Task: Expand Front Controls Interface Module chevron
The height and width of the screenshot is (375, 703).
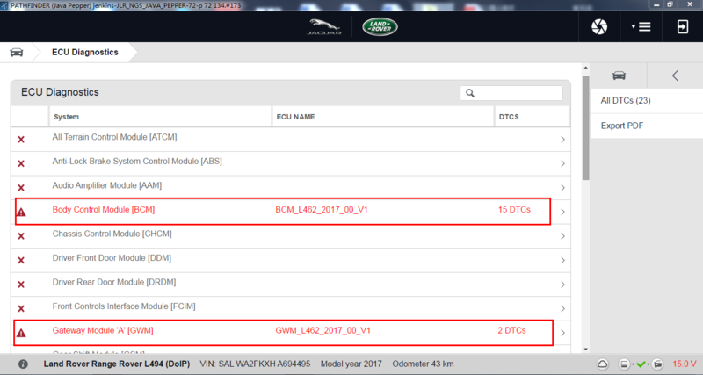Action: [562, 309]
